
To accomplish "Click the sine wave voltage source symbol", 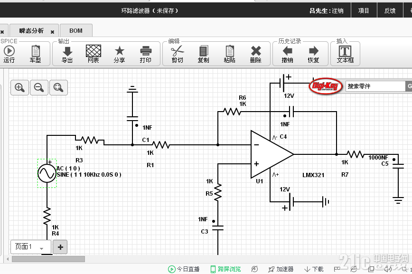I will (x=47, y=173).
